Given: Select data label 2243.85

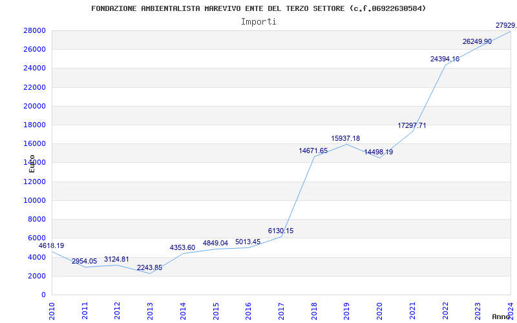Looking at the screenshot, I should 150,267.
